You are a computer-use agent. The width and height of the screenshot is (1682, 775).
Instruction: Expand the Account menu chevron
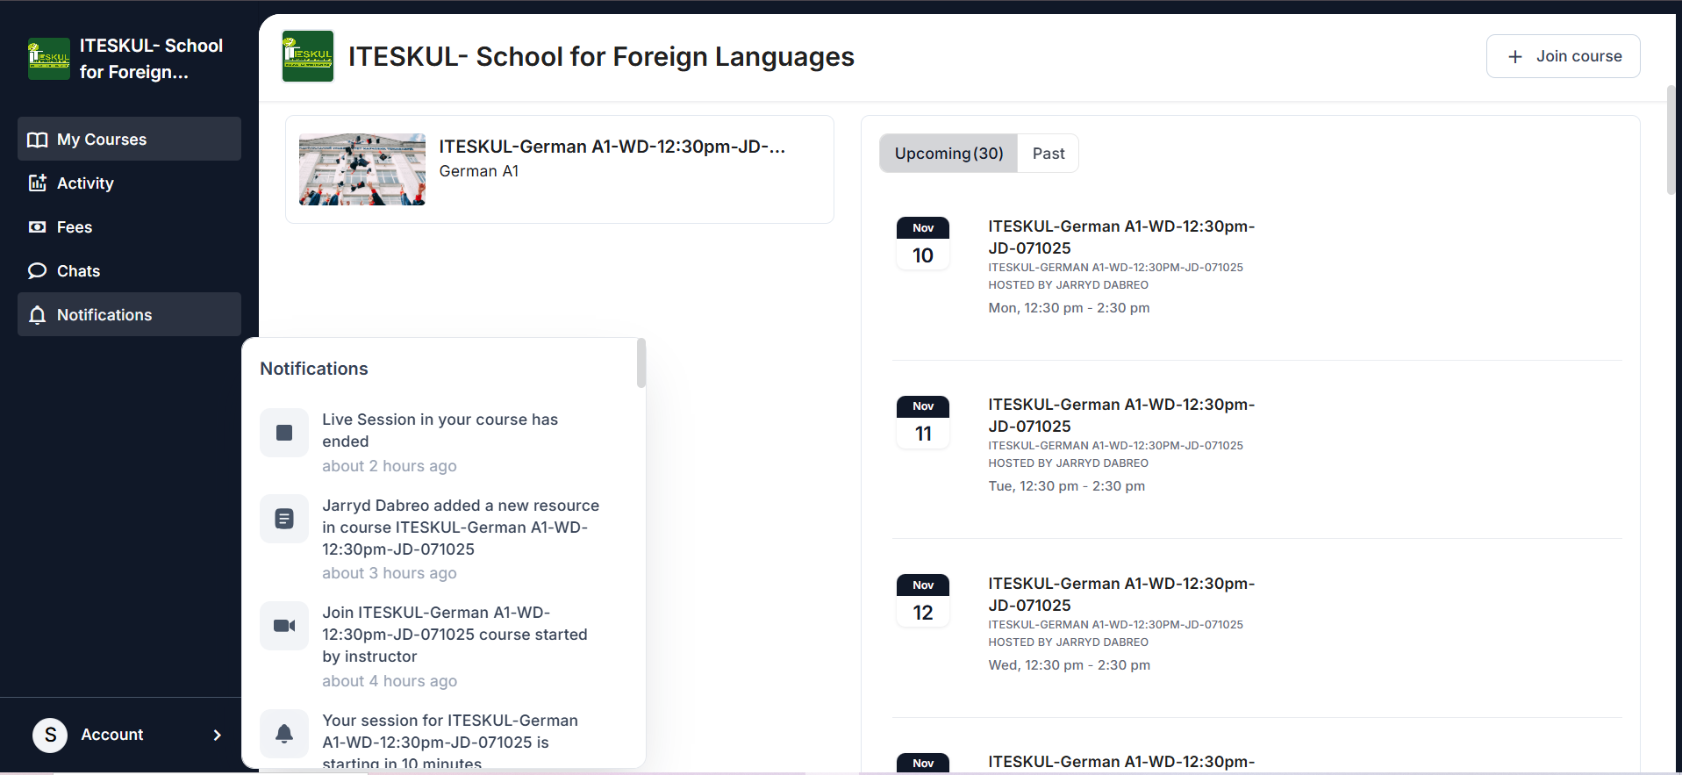coord(217,735)
